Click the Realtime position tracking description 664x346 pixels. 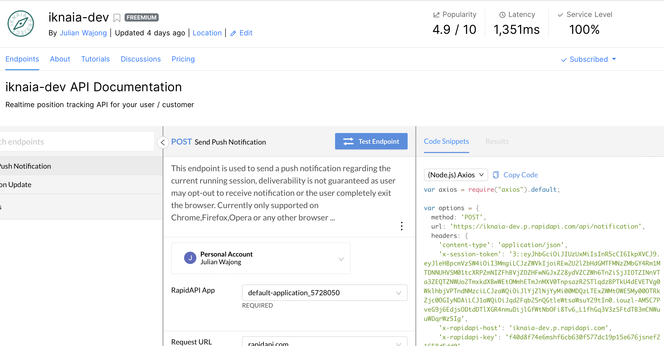(x=99, y=105)
